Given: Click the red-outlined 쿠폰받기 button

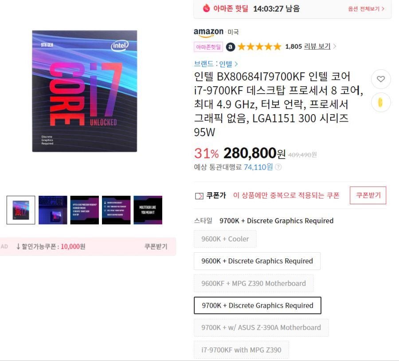Looking at the screenshot, I should click(368, 195).
